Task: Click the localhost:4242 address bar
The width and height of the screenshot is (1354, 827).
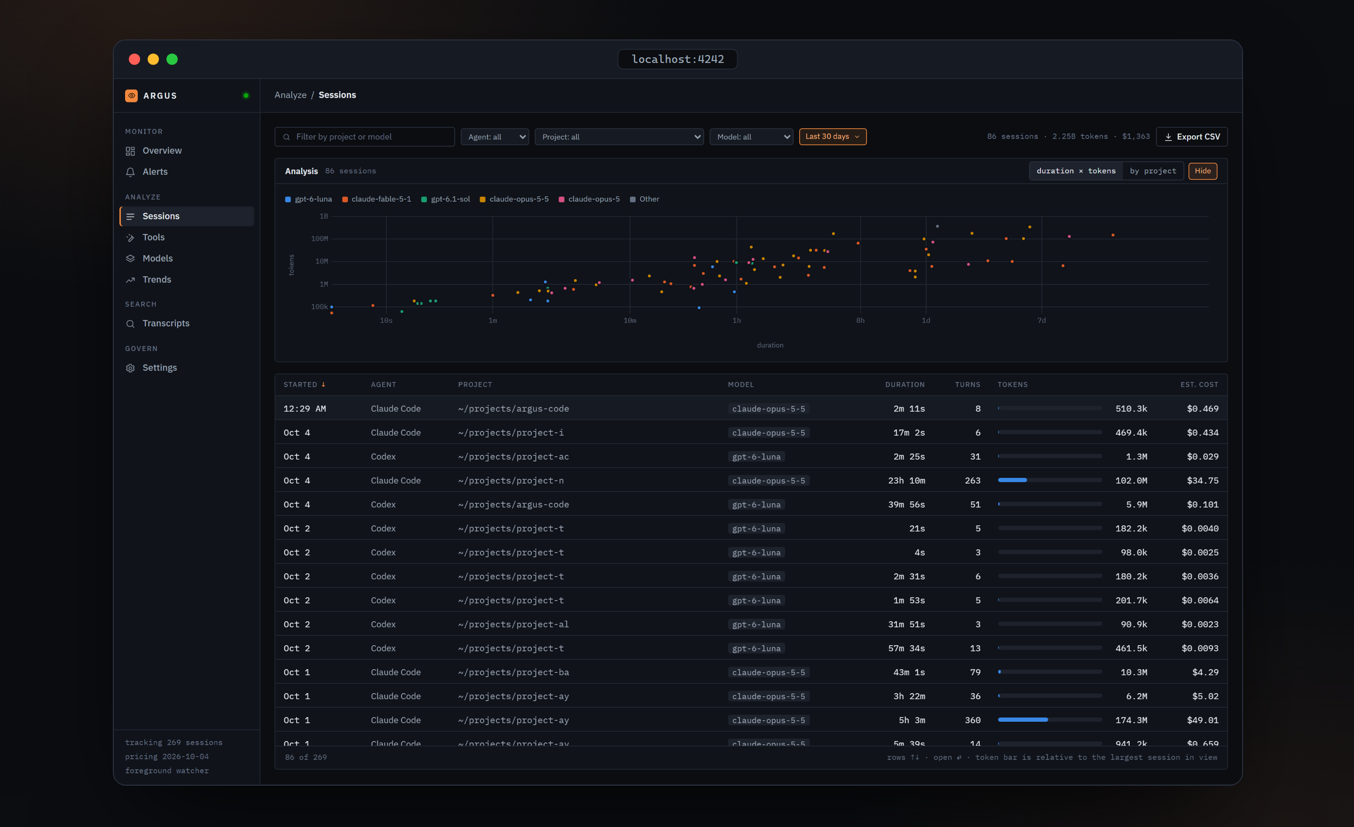Action: pos(677,59)
